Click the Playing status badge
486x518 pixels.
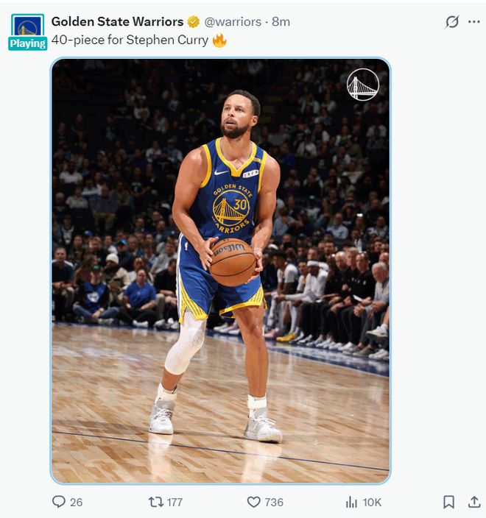[x=28, y=43]
